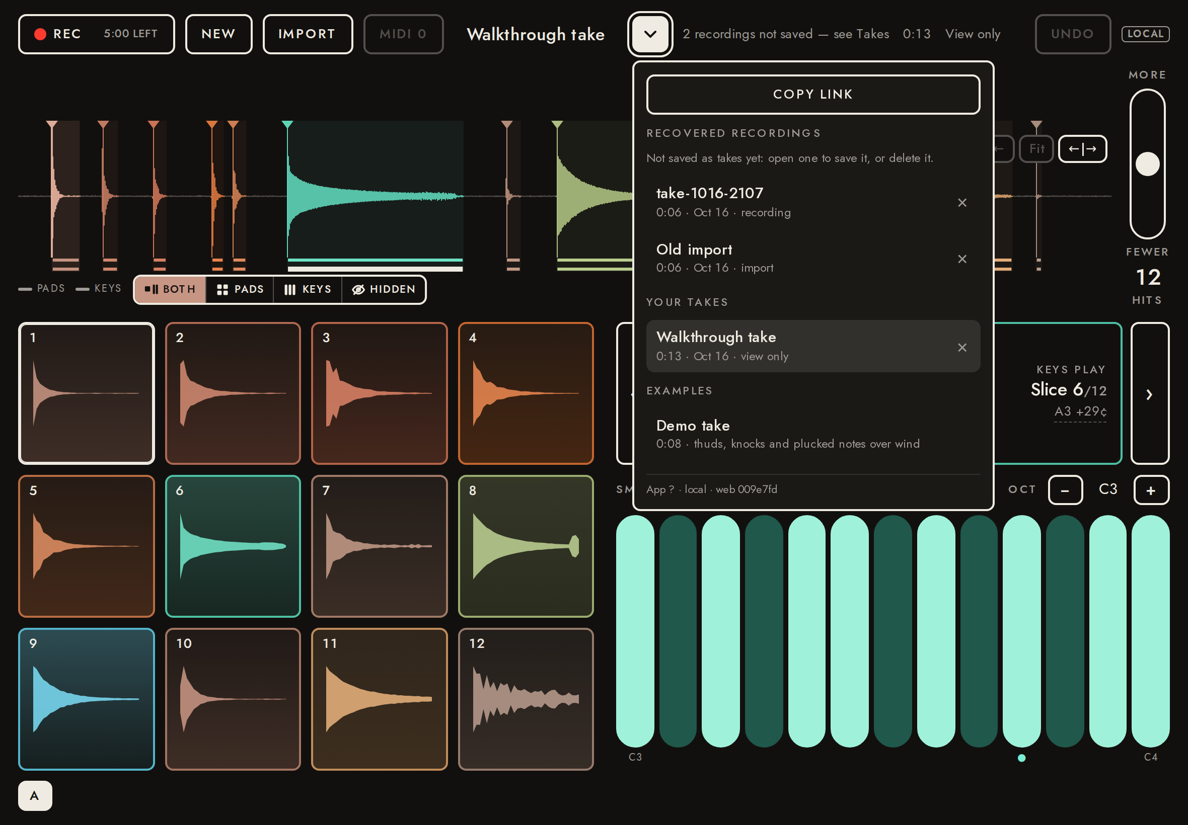This screenshot has height=825, width=1188.
Task: Trigger pad 9 blue waveform
Action: tap(87, 699)
